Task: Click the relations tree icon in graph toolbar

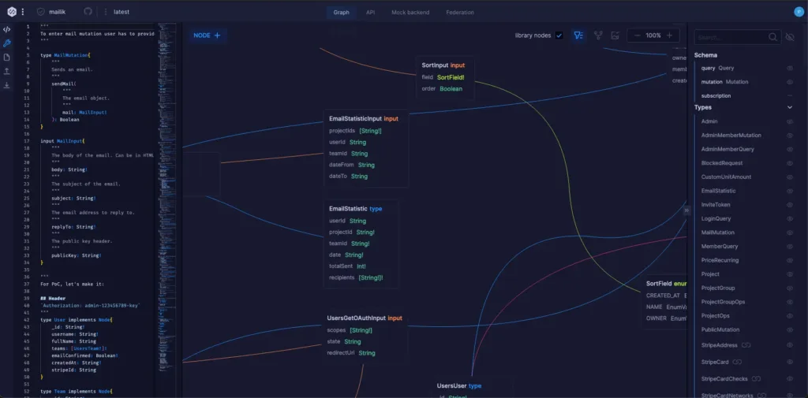Action: tap(598, 35)
